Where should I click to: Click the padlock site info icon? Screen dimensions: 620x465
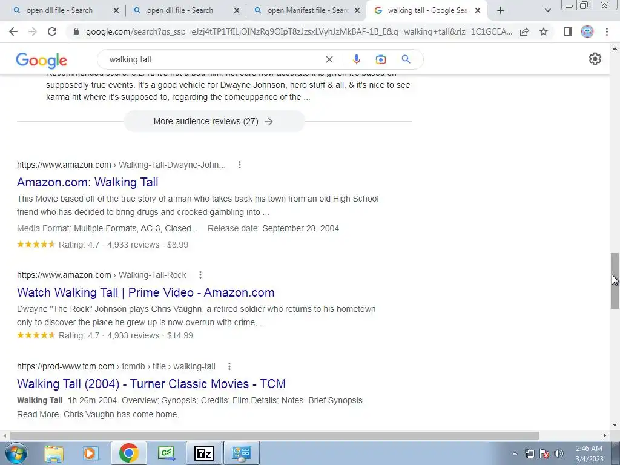pyautogui.click(x=76, y=31)
